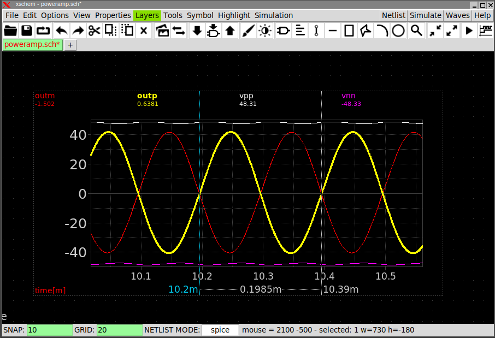
Task: Add a new tab with plus button
Action: (70, 45)
